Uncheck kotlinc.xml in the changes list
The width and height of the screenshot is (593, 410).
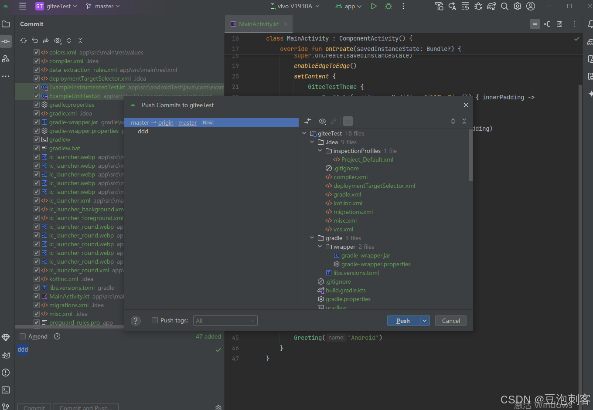pos(37,279)
